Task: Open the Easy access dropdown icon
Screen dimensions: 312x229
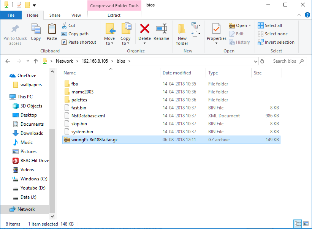Action: coord(196,33)
